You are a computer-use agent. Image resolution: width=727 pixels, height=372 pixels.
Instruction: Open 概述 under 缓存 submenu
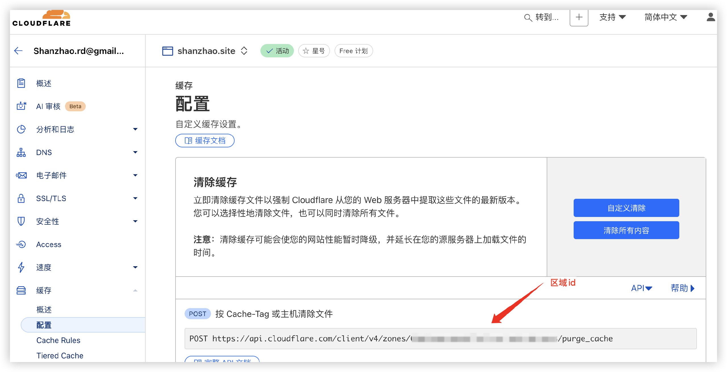pos(44,309)
